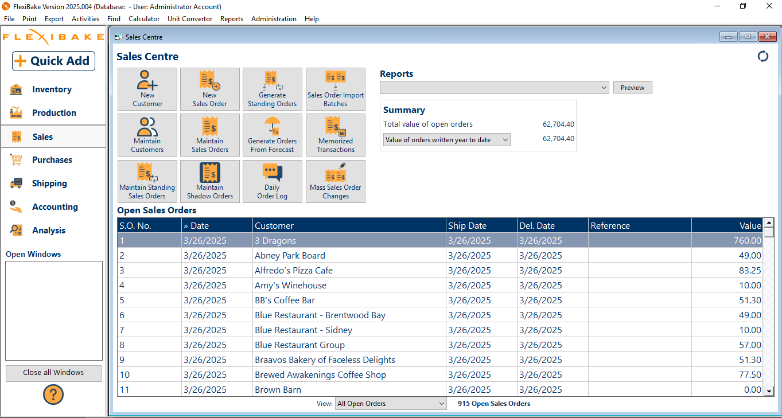The width and height of the screenshot is (782, 418).
Task: Sort by Date column header
Action: tap(217, 225)
